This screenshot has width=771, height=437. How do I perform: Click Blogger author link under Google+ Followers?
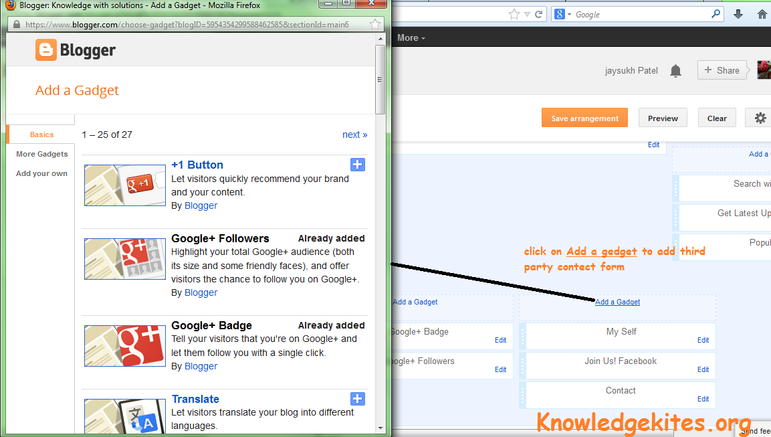pyautogui.click(x=201, y=293)
